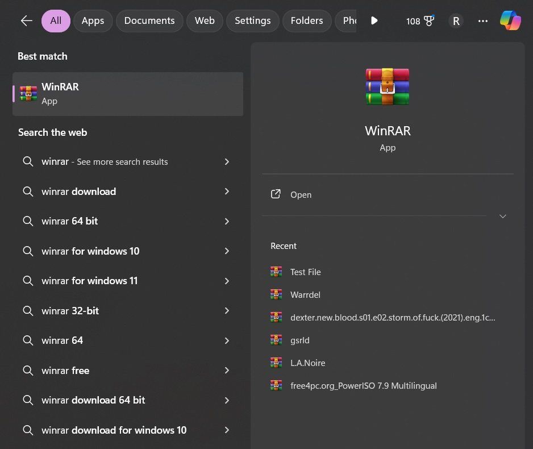The height and width of the screenshot is (449, 533).
Task: Expand chevron for 'winrar for windows 10'
Action: click(227, 251)
